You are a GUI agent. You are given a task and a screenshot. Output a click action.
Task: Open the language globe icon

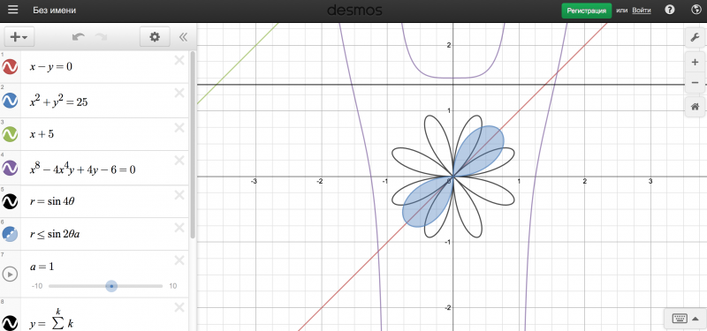[x=696, y=10]
